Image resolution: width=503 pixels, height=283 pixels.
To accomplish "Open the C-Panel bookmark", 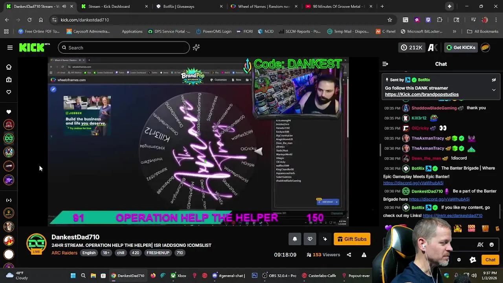I will coord(386,31).
